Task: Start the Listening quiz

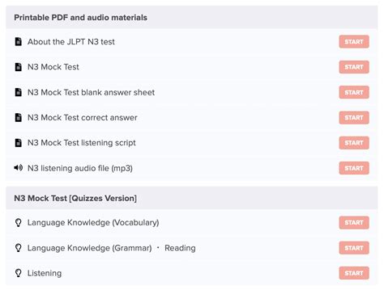Action: point(354,273)
